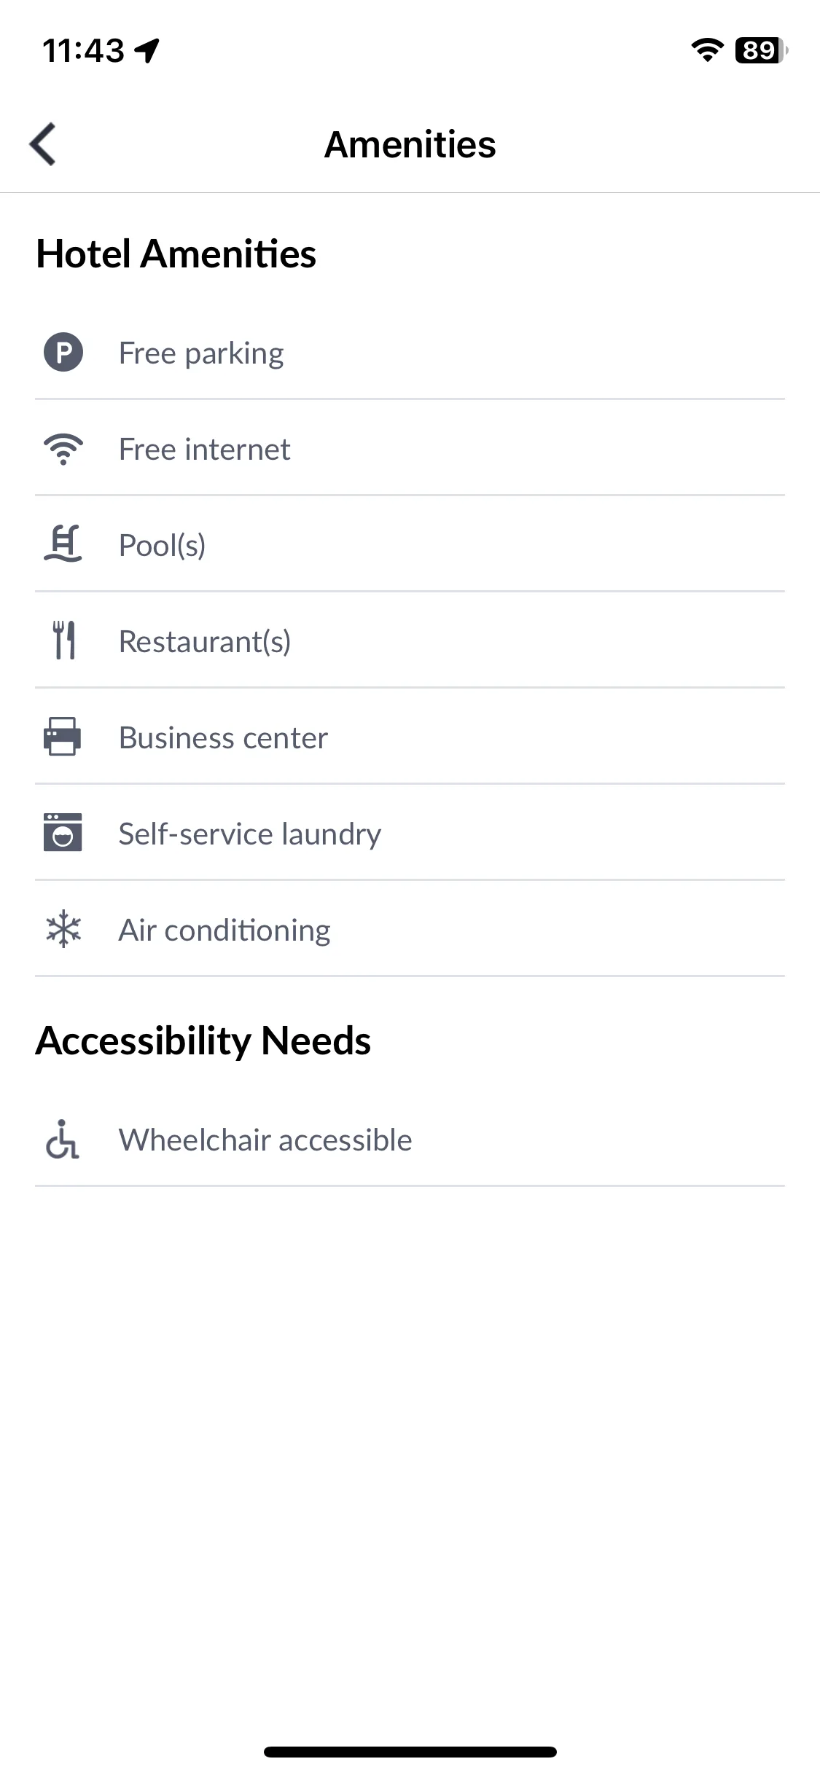Screen dimensions: 820x1775
Task: Tap the printer business center icon
Action: (x=63, y=737)
